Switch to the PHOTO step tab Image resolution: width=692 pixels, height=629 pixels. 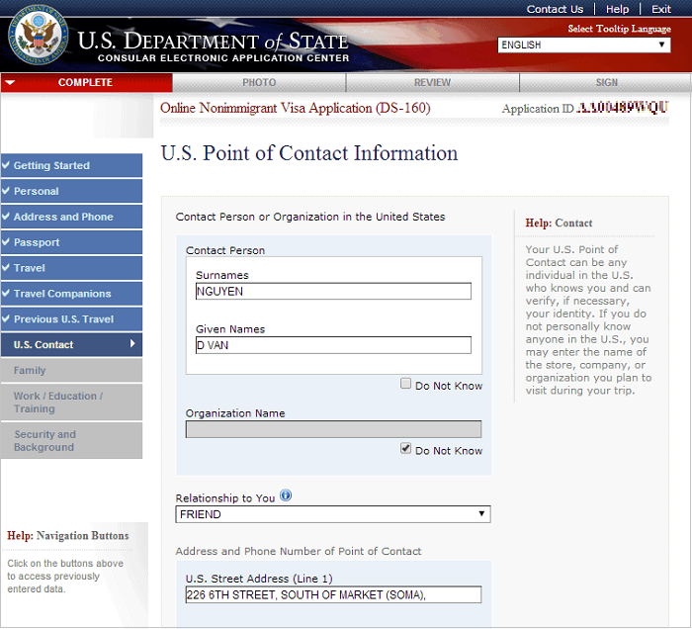[x=259, y=83]
